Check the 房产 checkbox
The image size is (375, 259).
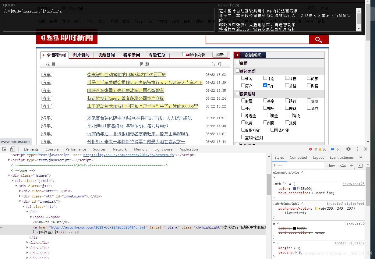pyautogui.click(x=243, y=85)
